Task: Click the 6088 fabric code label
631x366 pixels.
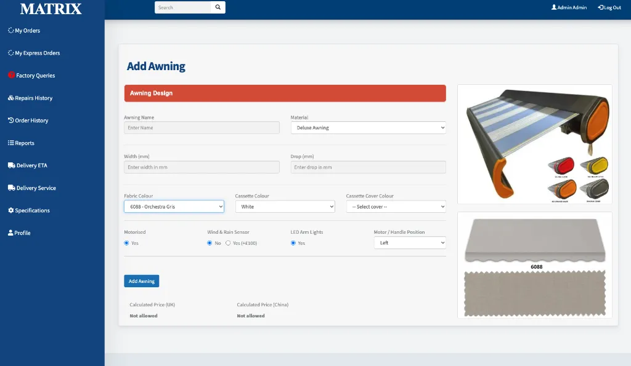Action: (x=537, y=267)
